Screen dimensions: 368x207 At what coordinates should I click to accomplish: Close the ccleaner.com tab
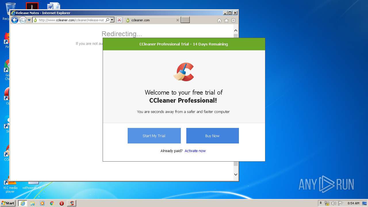pyautogui.click(x=177, y=20)
